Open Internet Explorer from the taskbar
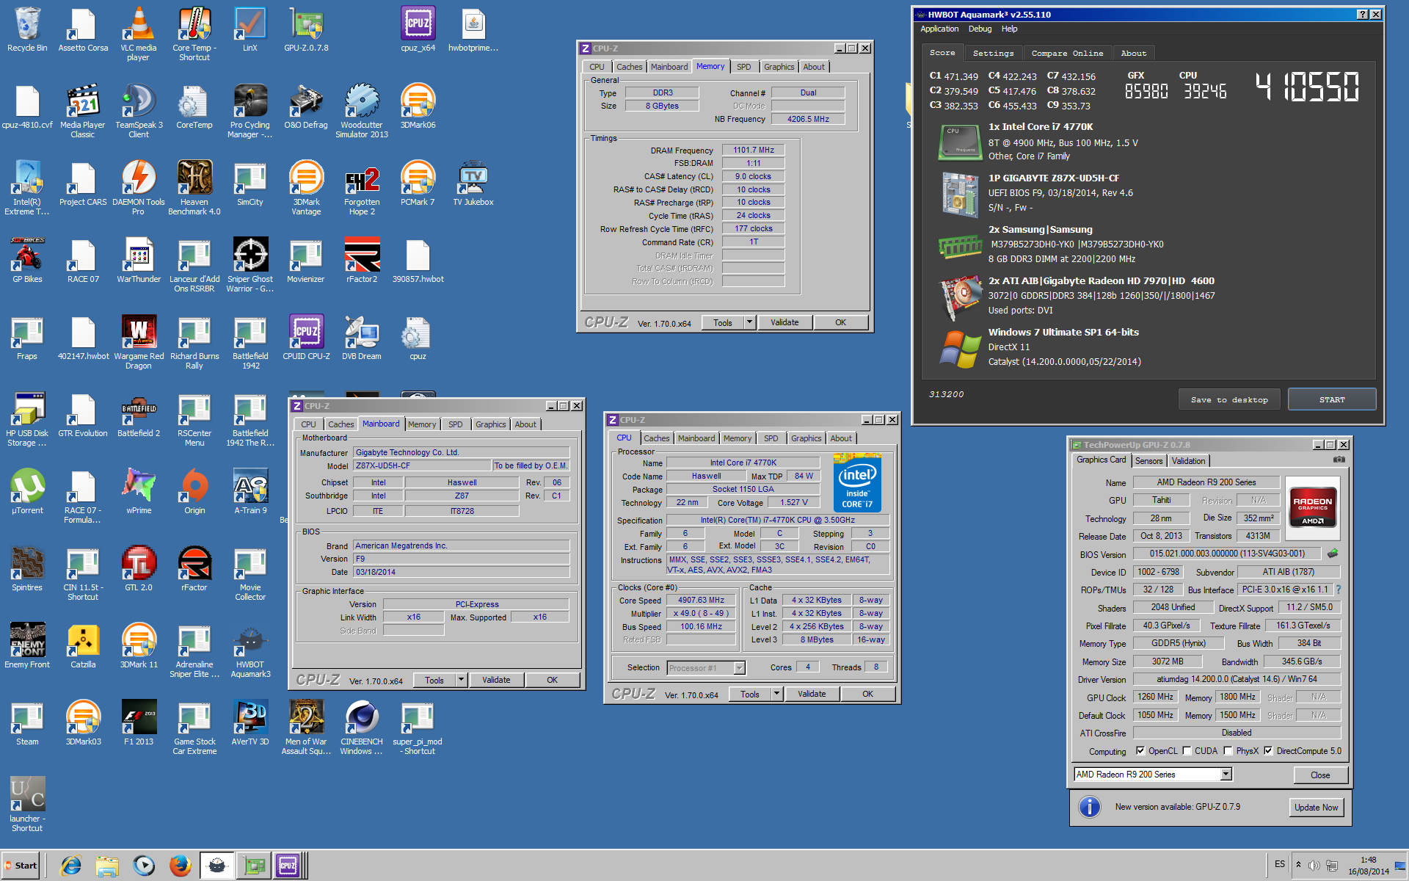Viewport: 1409px width, 881px height. coord(71,866)
